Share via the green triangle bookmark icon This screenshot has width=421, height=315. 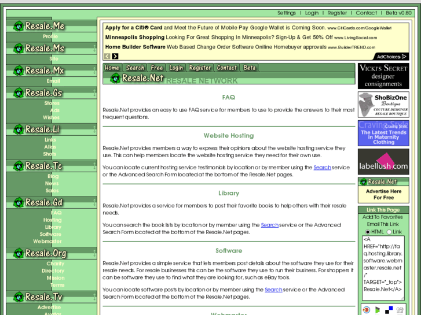click(x=378, y=310)
